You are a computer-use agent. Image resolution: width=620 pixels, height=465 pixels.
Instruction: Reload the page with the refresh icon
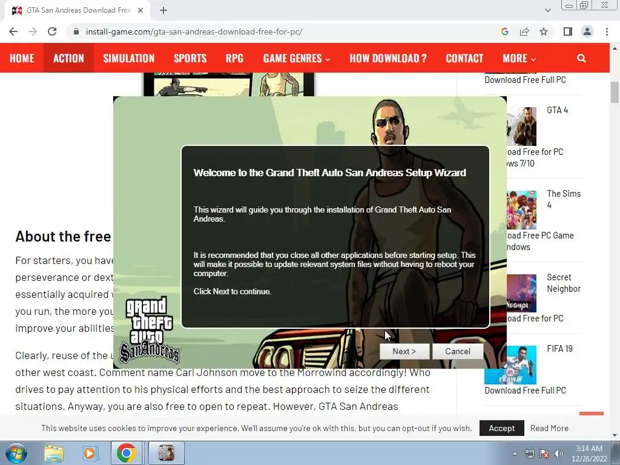(52, 31)
